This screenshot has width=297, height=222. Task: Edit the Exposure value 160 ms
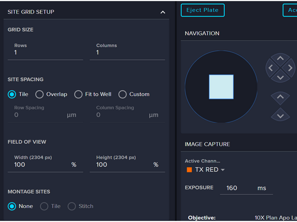246,188
